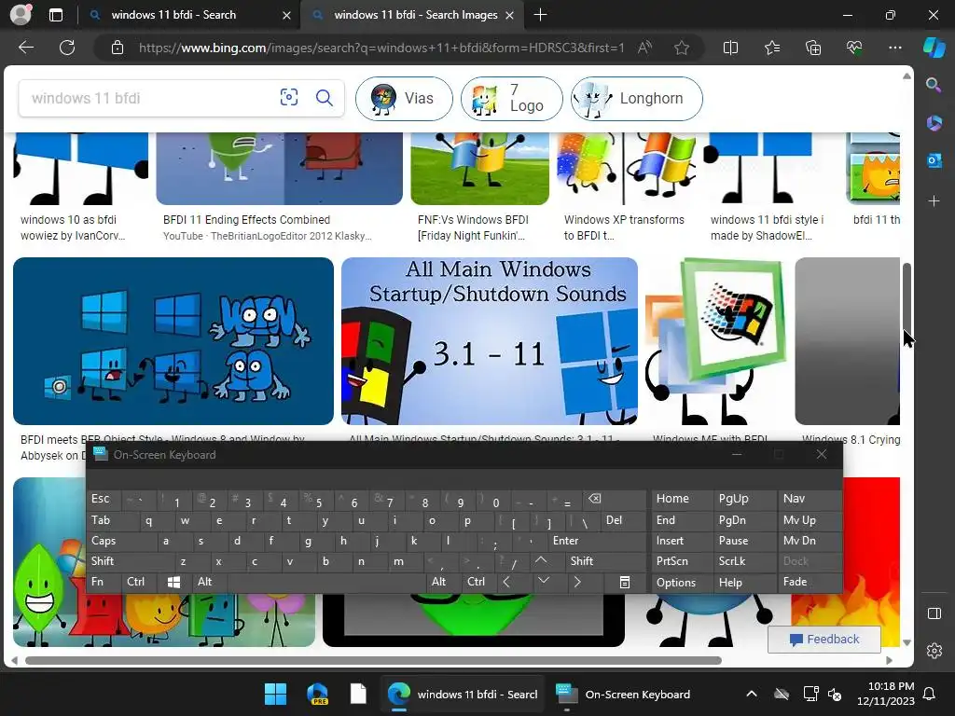
Task: Launch the Copilot sidebar icon
Action: [934, 48]
